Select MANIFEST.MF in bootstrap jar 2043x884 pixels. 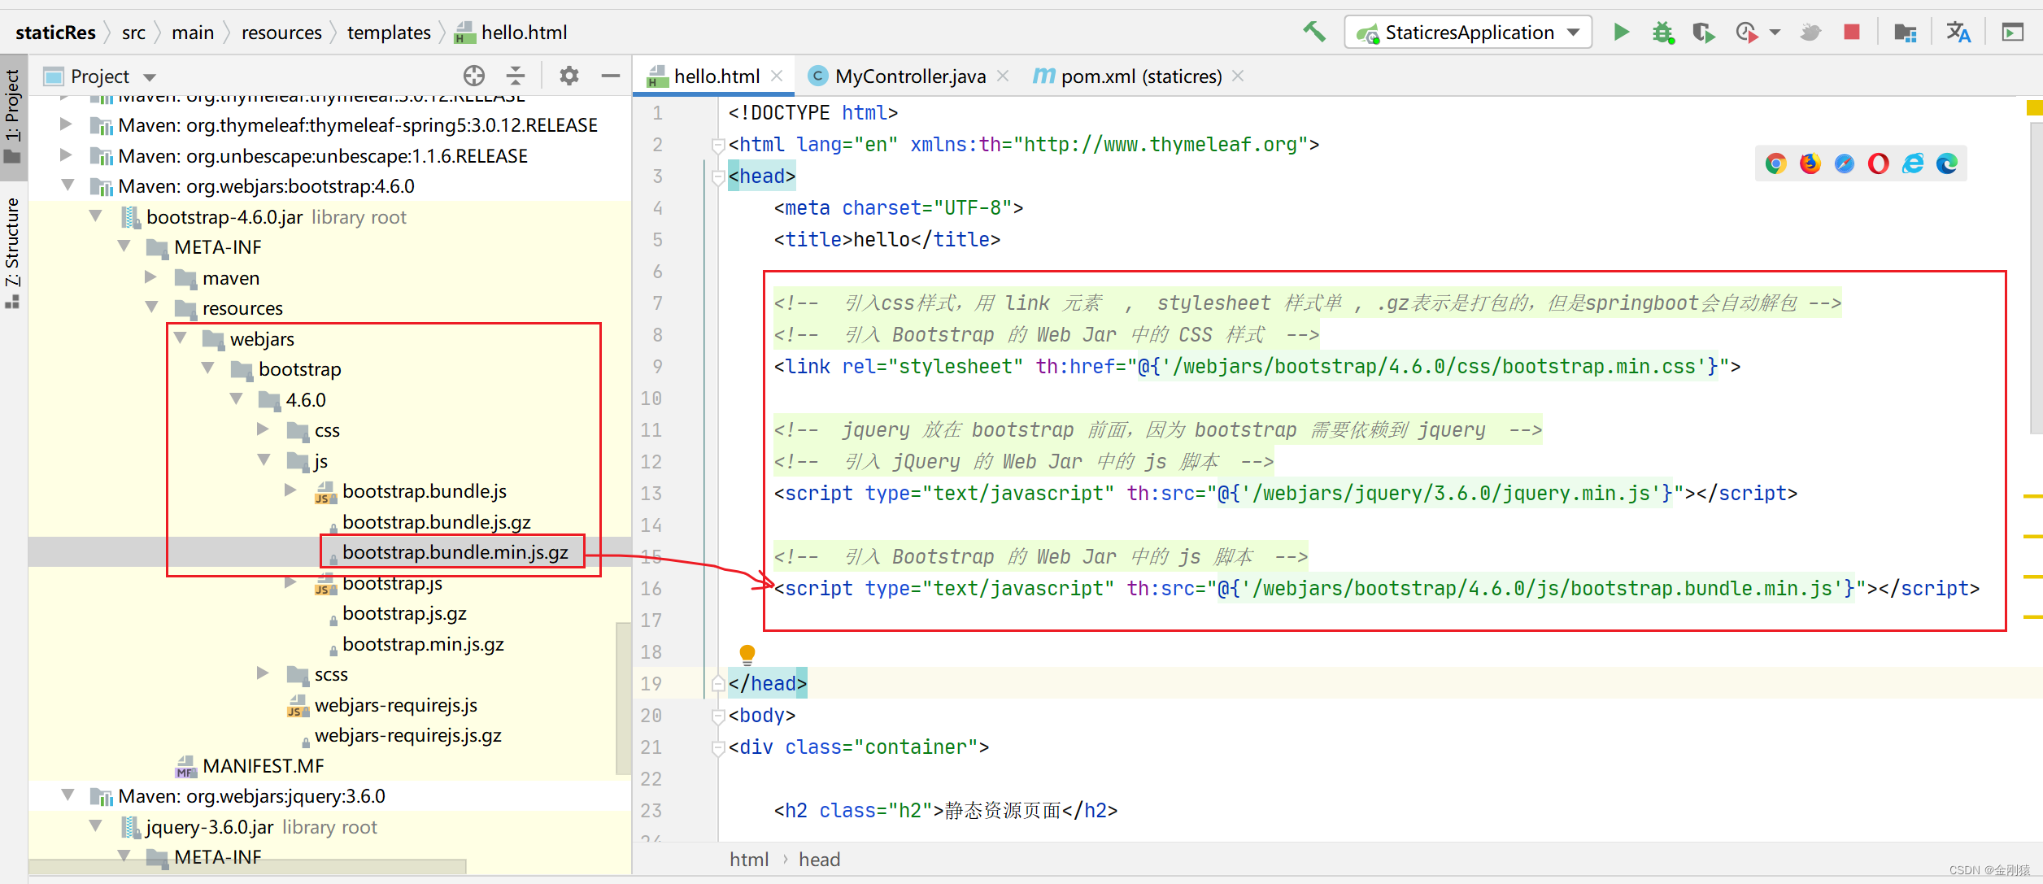pyautogui.click(x=263, y=765)
